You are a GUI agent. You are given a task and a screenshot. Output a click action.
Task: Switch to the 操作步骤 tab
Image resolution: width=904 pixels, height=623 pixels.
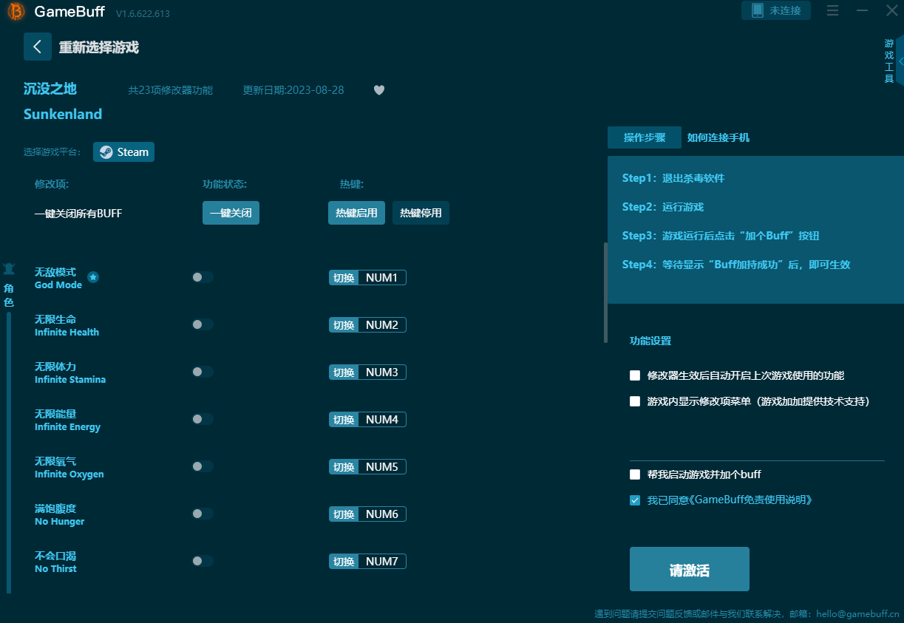click(x=645, y=137)
